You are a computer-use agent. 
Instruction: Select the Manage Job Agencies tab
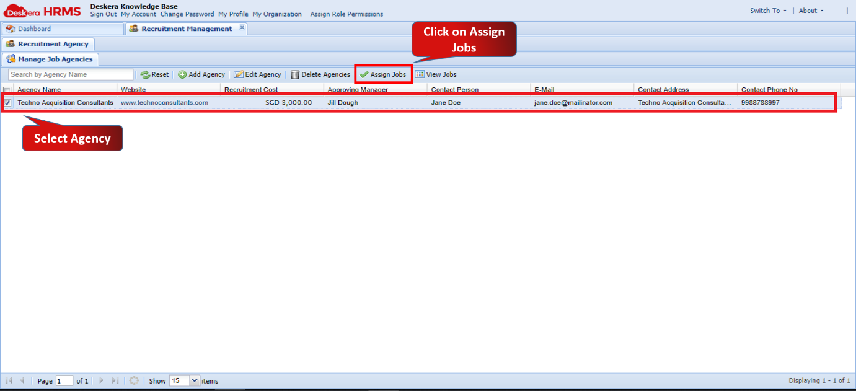(55, 59)
